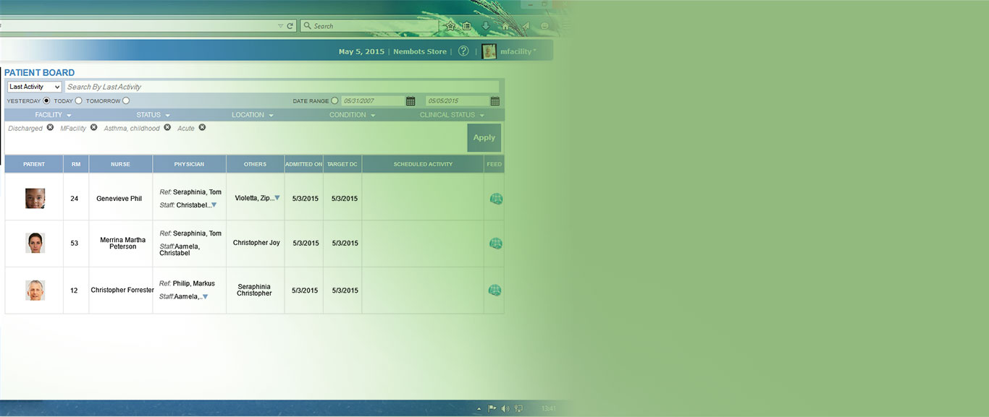Select the Yesterday radio button
The image size is (989, 417).
(46, 101)
